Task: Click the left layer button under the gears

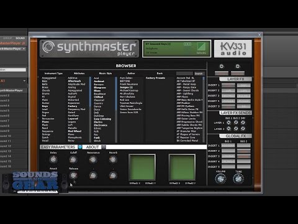Action: tap(222, 73)
